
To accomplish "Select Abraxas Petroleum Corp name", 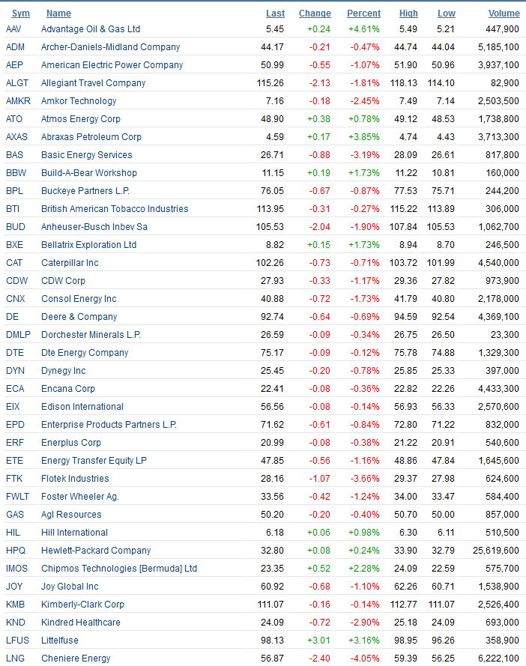I will coord(91,137).
